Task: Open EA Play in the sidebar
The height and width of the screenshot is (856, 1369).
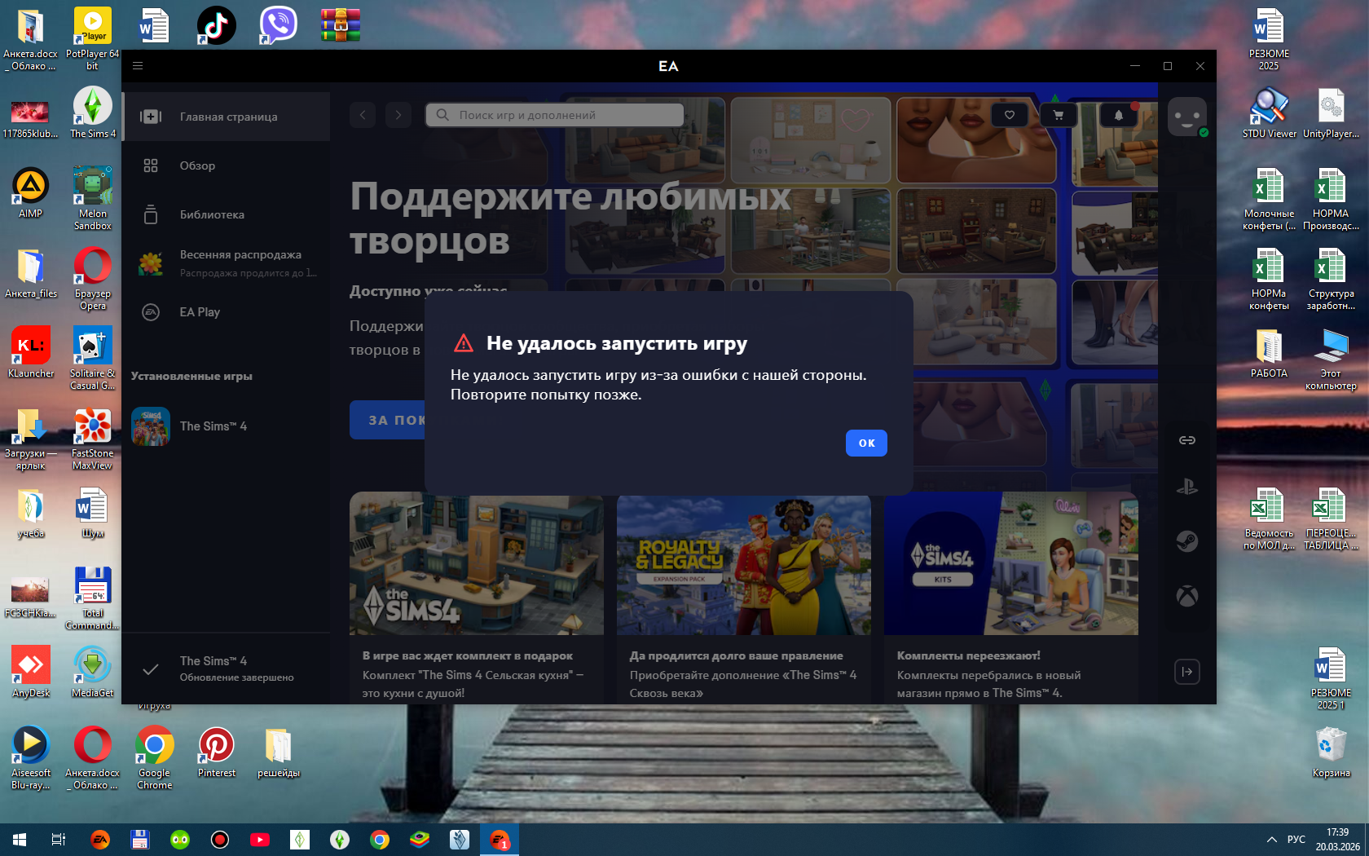Action: pyautogui.click(x=200, y=312)
